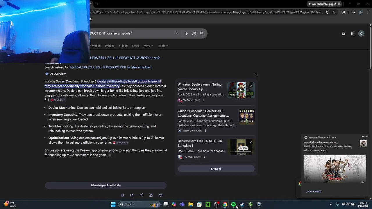Bookmark this page with star icon

pos(334,12)
